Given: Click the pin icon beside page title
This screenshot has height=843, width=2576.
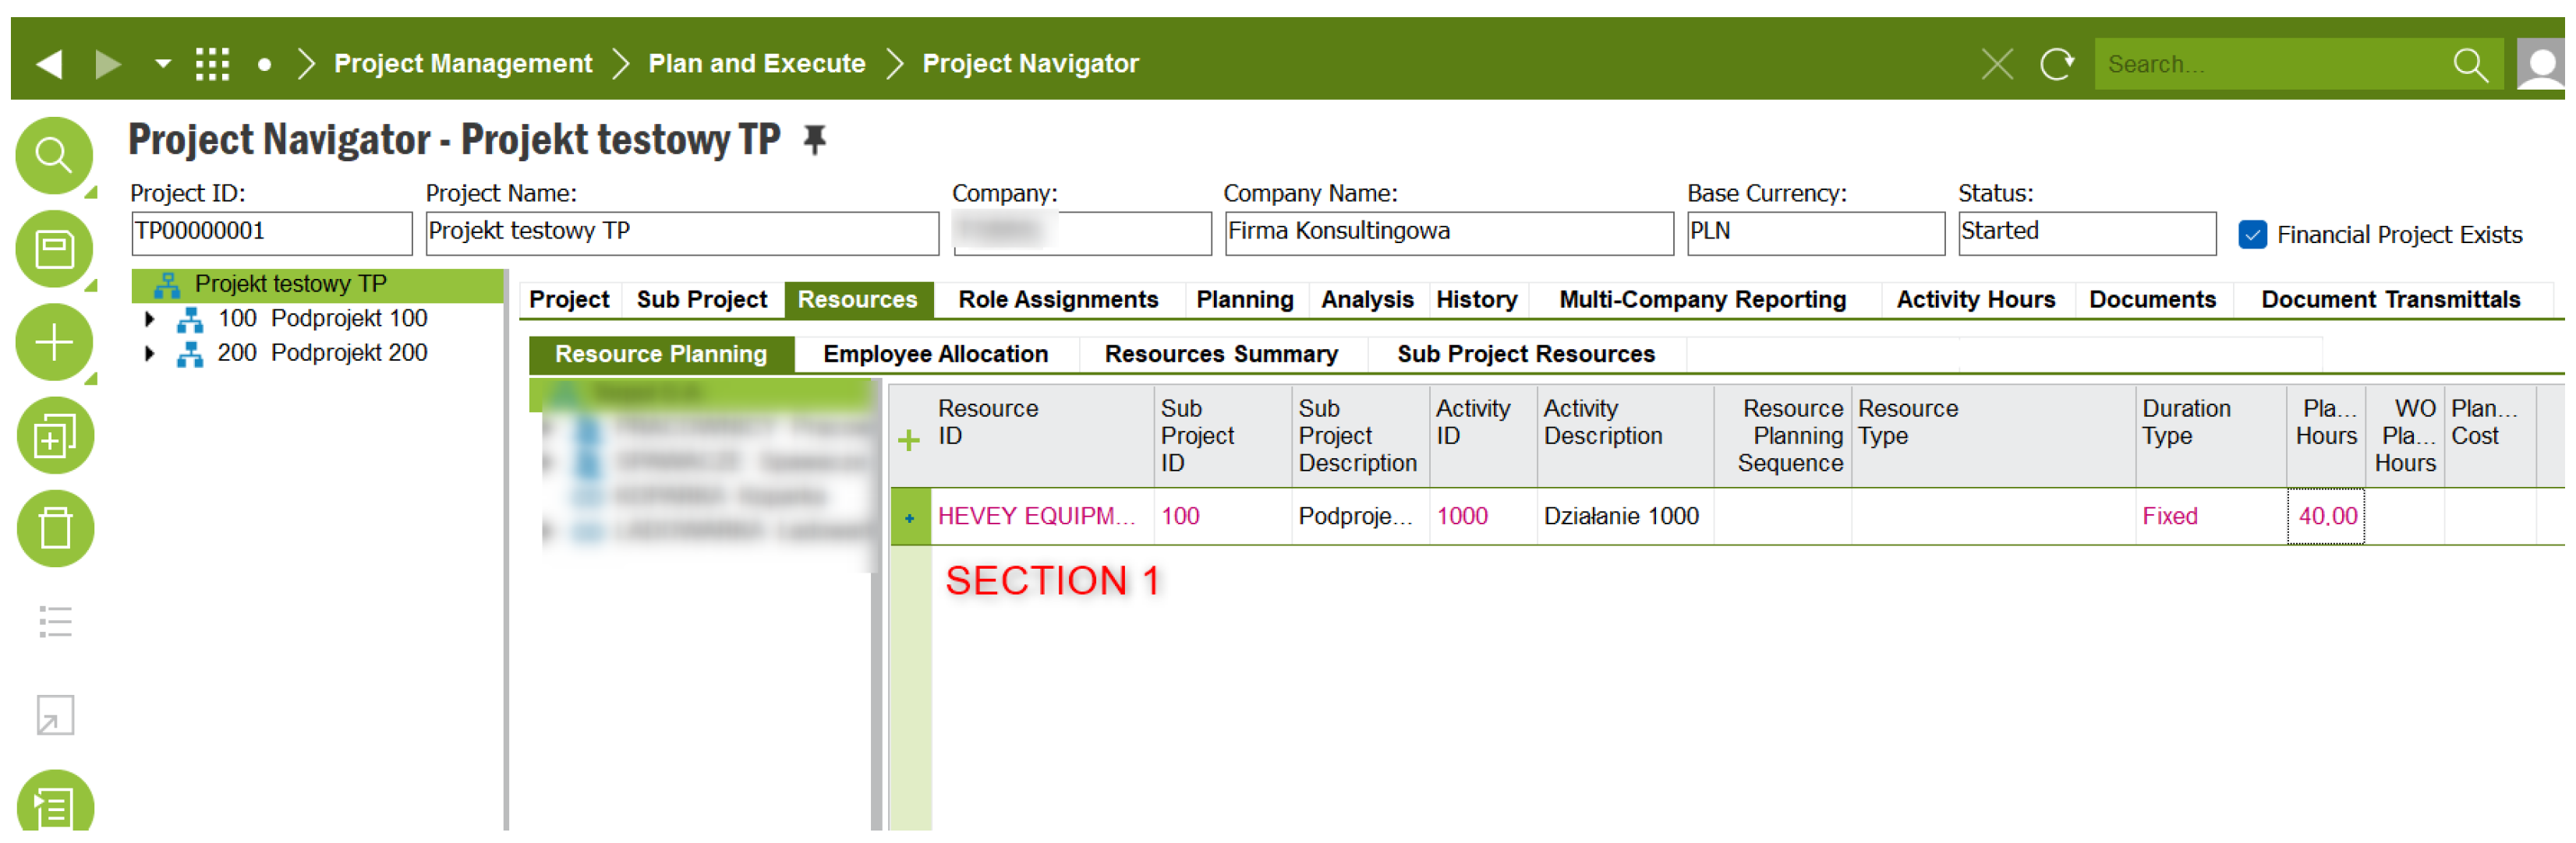Looking at the screenshot, I should [x=815, y=139].
